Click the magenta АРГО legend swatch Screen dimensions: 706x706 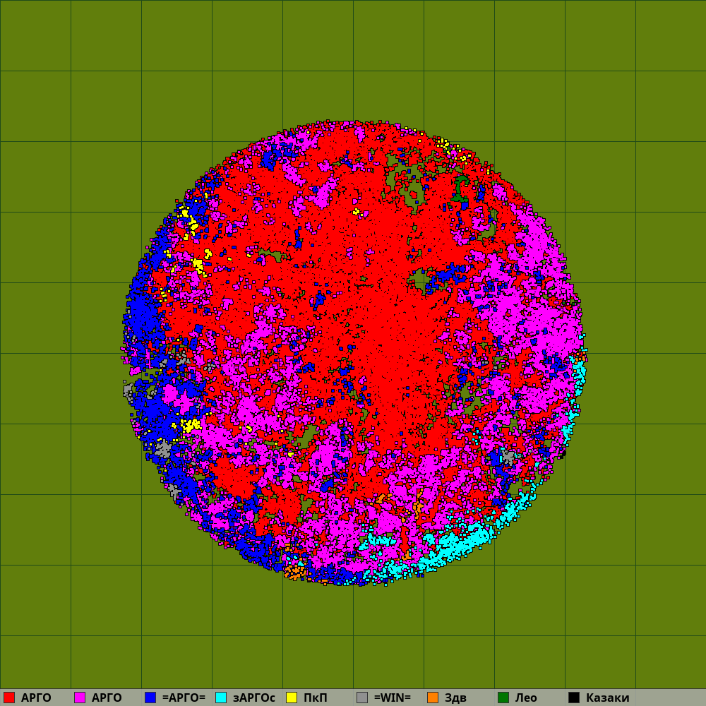(80, 698)
